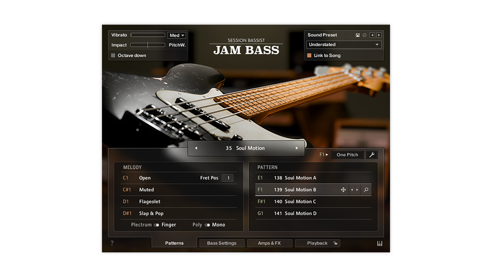492x277 pixels.
Task: Click the Impact slider
Action: [148, 45]
